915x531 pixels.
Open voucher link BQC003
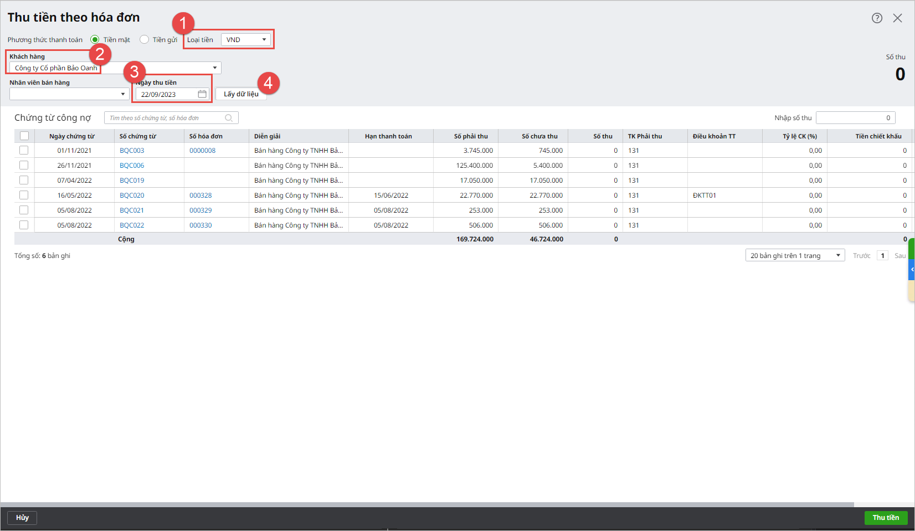tap(132, 151)
